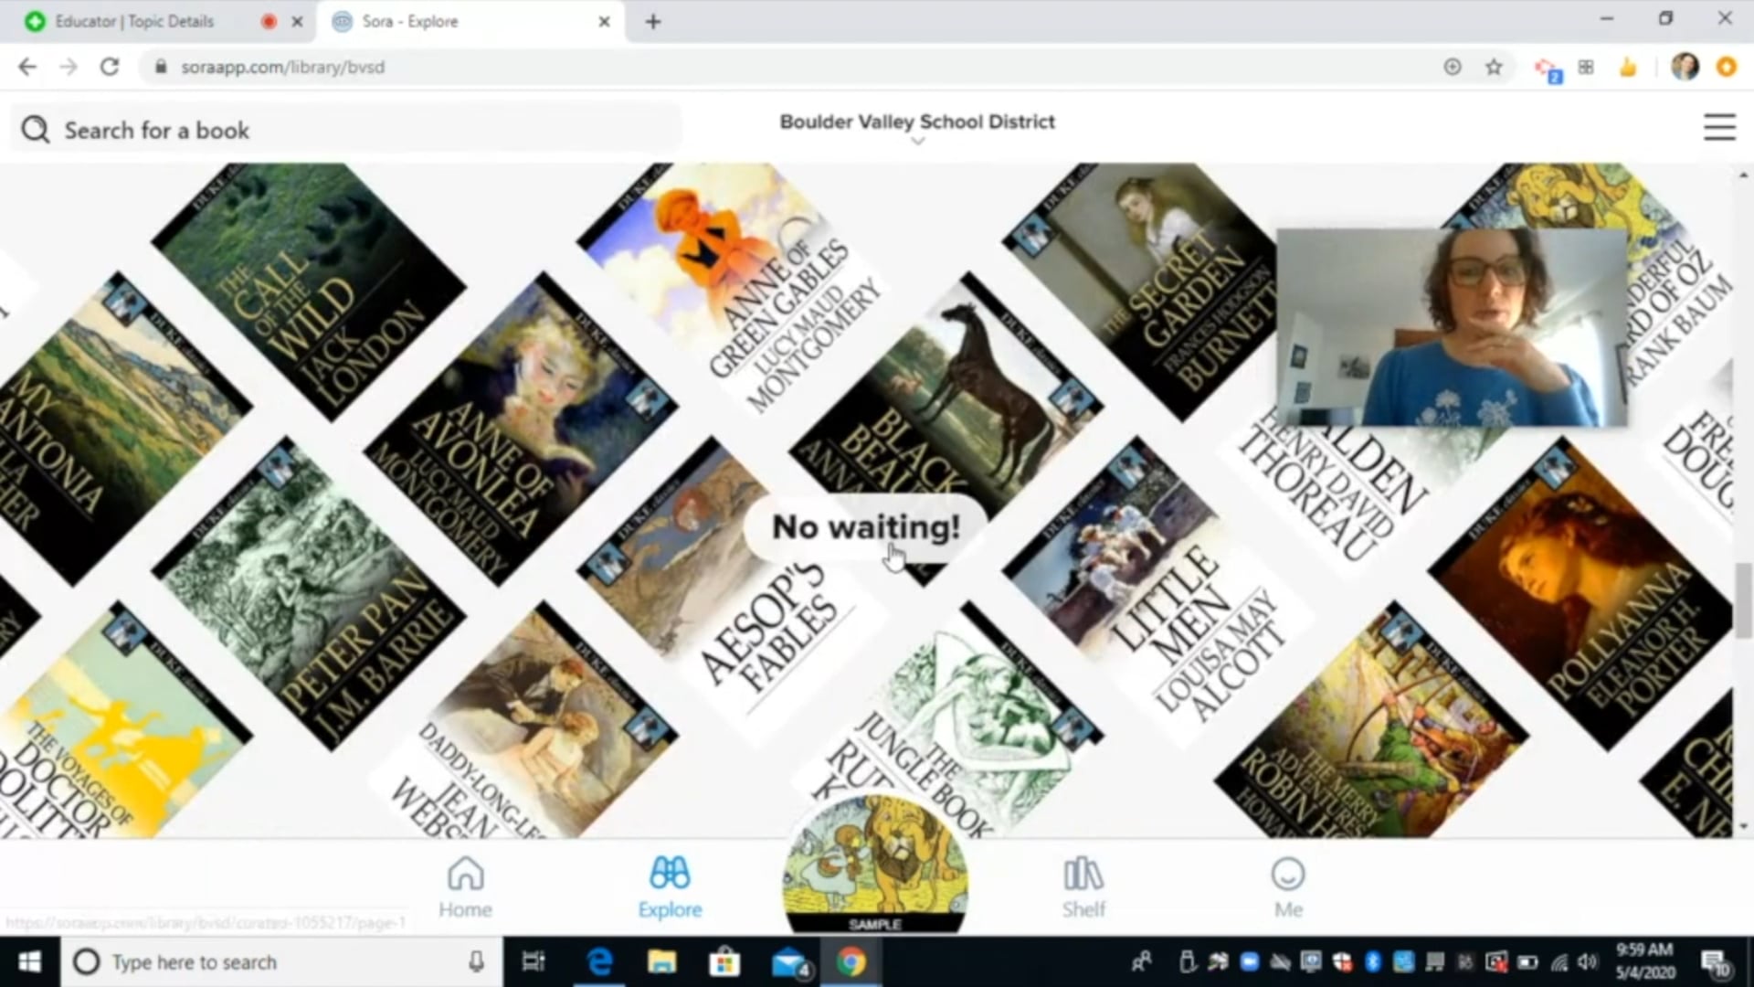Screen dimensions: 1754x987
Task: Click the No waiting! collection label
Action: pyautogui.click(x=865, y=527)
